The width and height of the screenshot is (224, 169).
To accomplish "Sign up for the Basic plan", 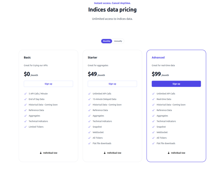I will coord(48,84).
